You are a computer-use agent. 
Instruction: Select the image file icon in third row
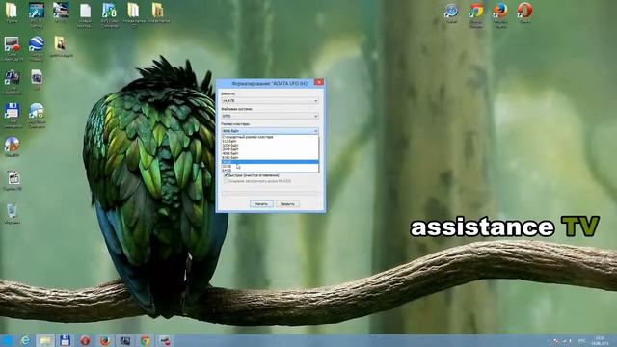coord(37,79)
